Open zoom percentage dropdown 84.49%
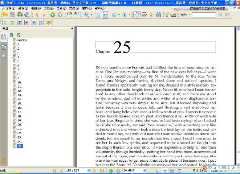 pos(144,170)
